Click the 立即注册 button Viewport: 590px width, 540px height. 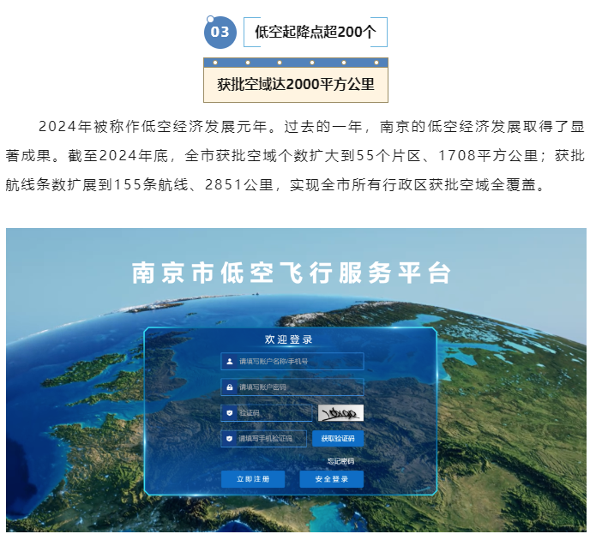(253, 479)
